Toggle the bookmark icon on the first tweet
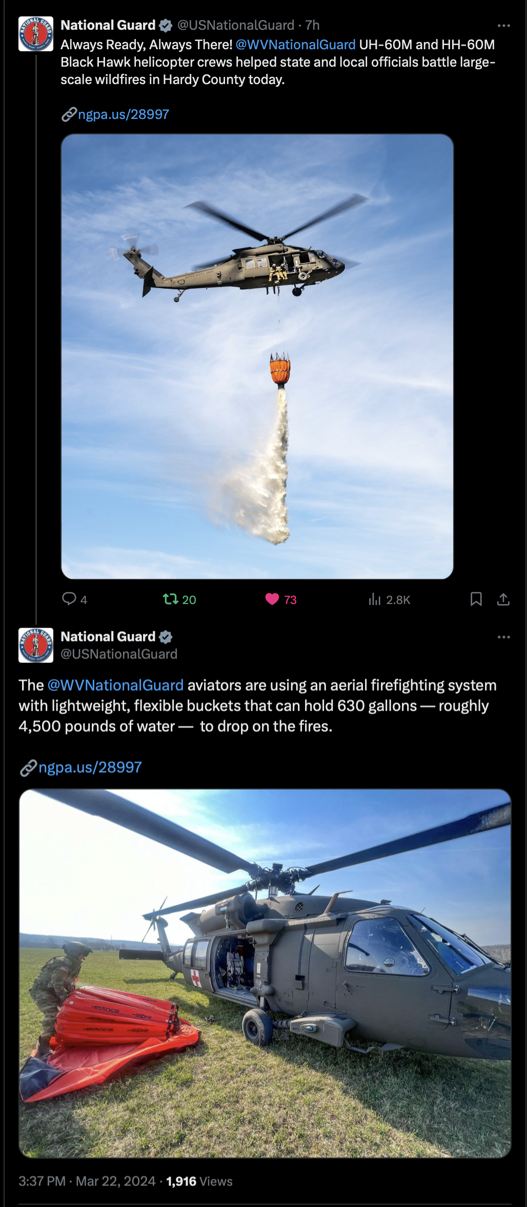The width and height of the screenshot is (527, 1207). [x=476, y=599]
